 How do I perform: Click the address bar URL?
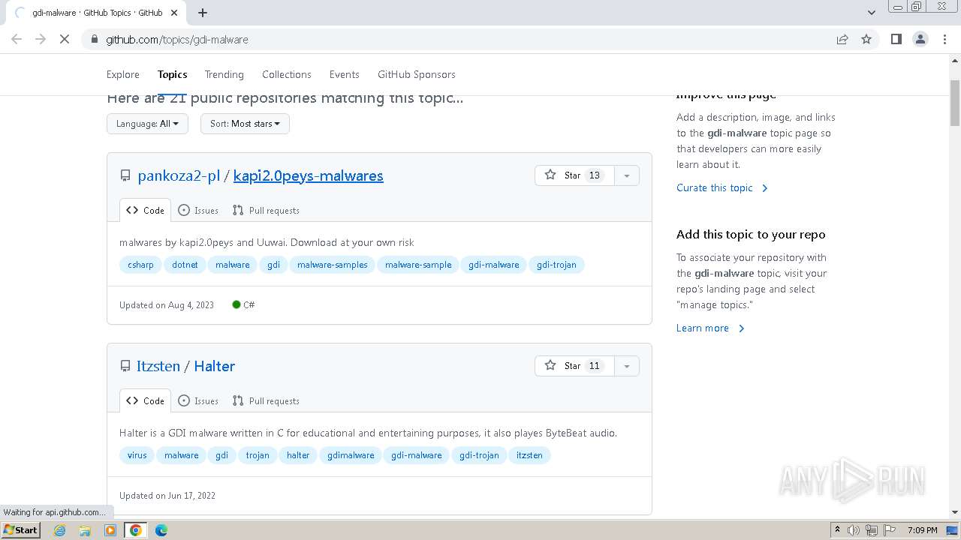pyautogui.click(x=177, y=39)
